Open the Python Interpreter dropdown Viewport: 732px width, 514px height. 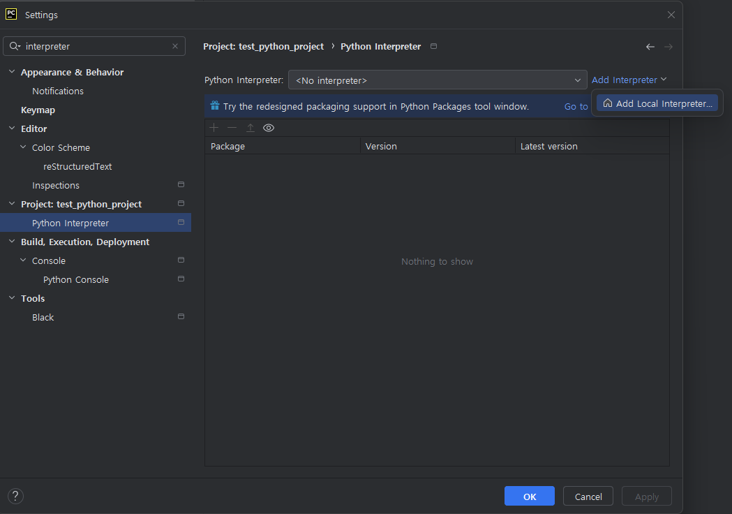pos(438,80)
